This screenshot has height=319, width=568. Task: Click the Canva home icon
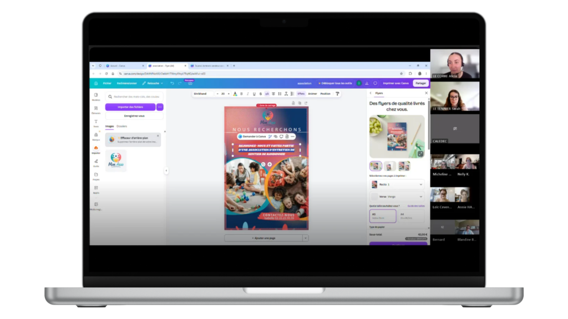pos(96,83)
